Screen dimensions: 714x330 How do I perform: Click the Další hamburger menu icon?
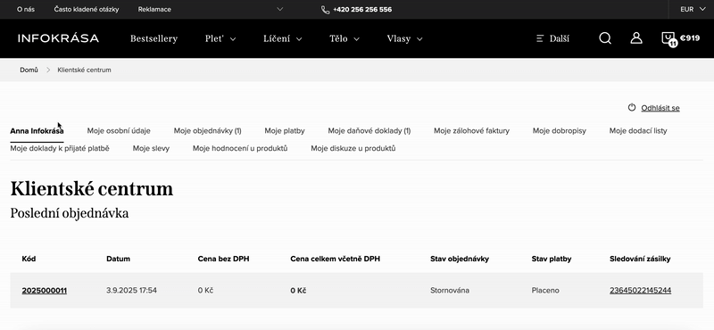(540, 38)
